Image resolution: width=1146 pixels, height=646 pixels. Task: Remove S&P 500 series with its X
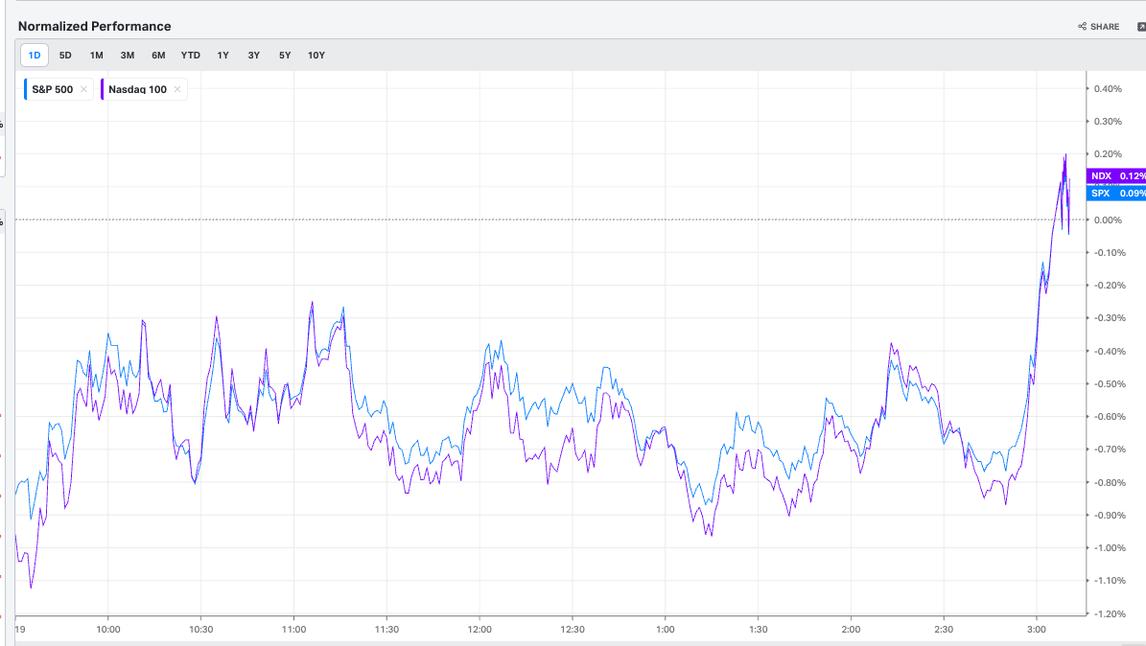point(83,89)
